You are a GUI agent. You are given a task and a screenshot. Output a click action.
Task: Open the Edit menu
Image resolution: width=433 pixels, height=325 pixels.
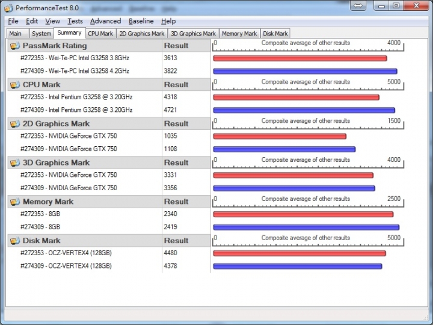[x=32, y=21]
